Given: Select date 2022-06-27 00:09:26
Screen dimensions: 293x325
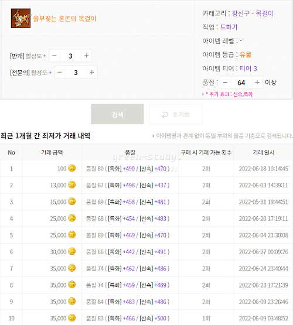Looking at the screenshot, I should click(263, 252).
